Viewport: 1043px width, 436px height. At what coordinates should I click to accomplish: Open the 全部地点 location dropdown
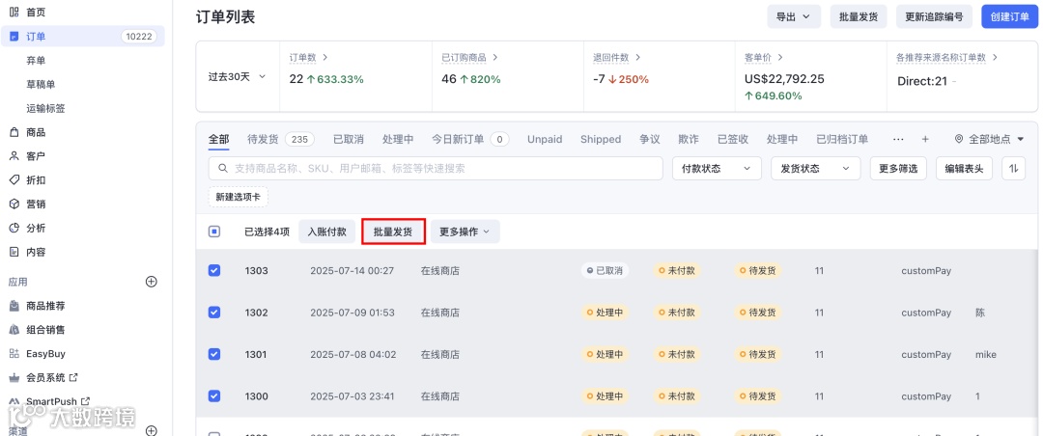990,139
